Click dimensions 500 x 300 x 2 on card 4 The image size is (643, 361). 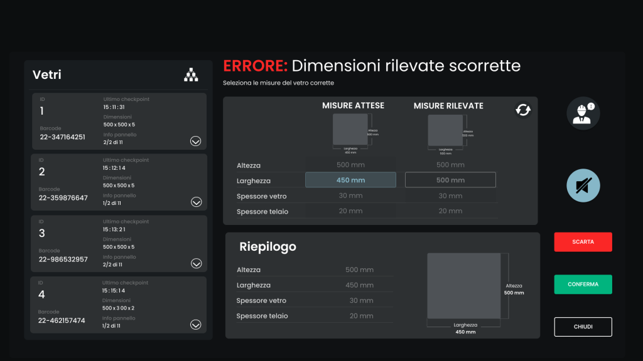[x=118, y=308]
